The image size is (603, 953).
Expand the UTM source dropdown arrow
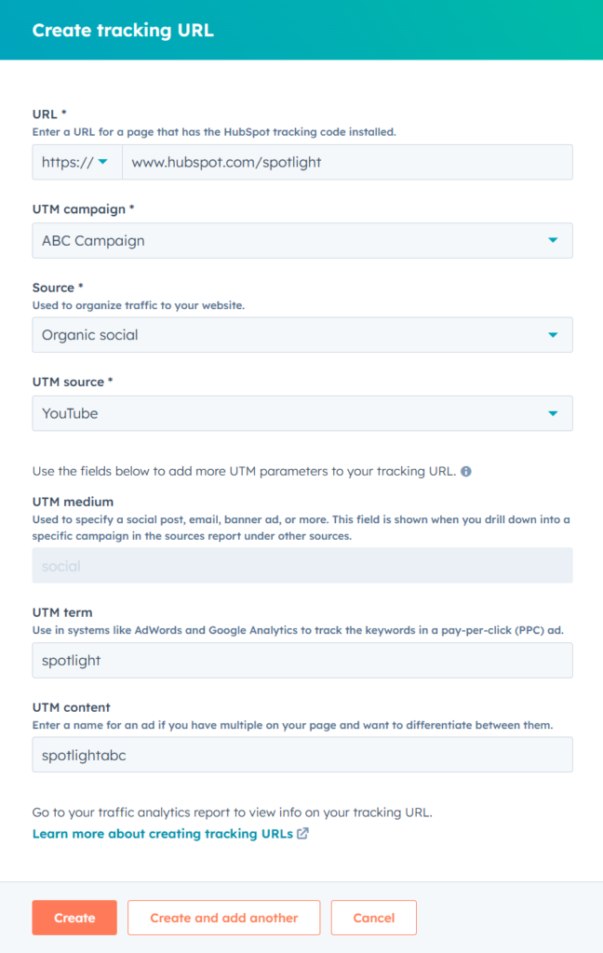click(x=553, y=413)
